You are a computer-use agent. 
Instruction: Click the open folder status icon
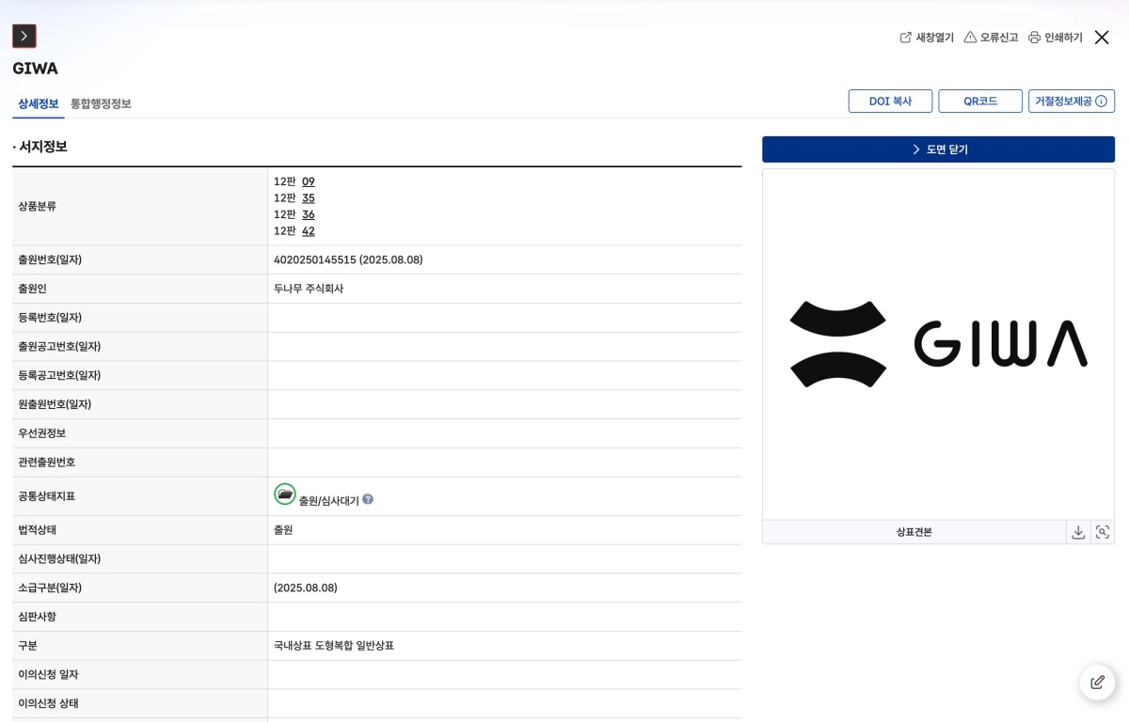(285, 494)
